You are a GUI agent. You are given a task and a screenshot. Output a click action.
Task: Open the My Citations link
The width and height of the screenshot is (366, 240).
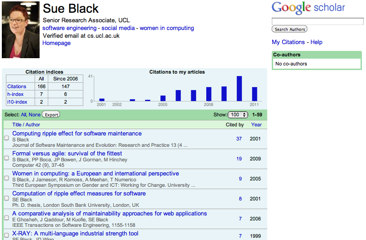[288, 42]
